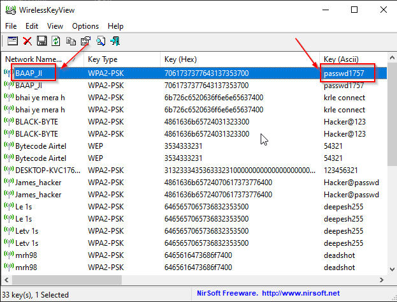Click the vertical scrollbar thumb
397x302 pixels.
pyautogui.click(x=392, y=115)
